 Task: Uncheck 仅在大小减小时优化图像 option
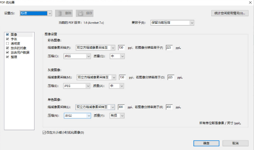pos(44,132)
